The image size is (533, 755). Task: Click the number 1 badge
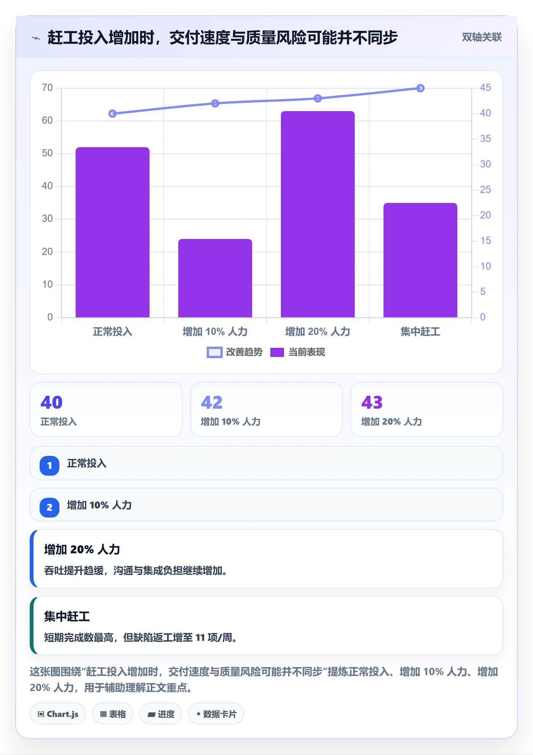[49, 465]
